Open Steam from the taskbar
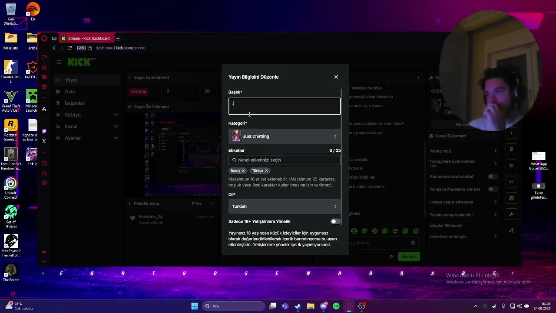556x313 pixels. [298, 306]
